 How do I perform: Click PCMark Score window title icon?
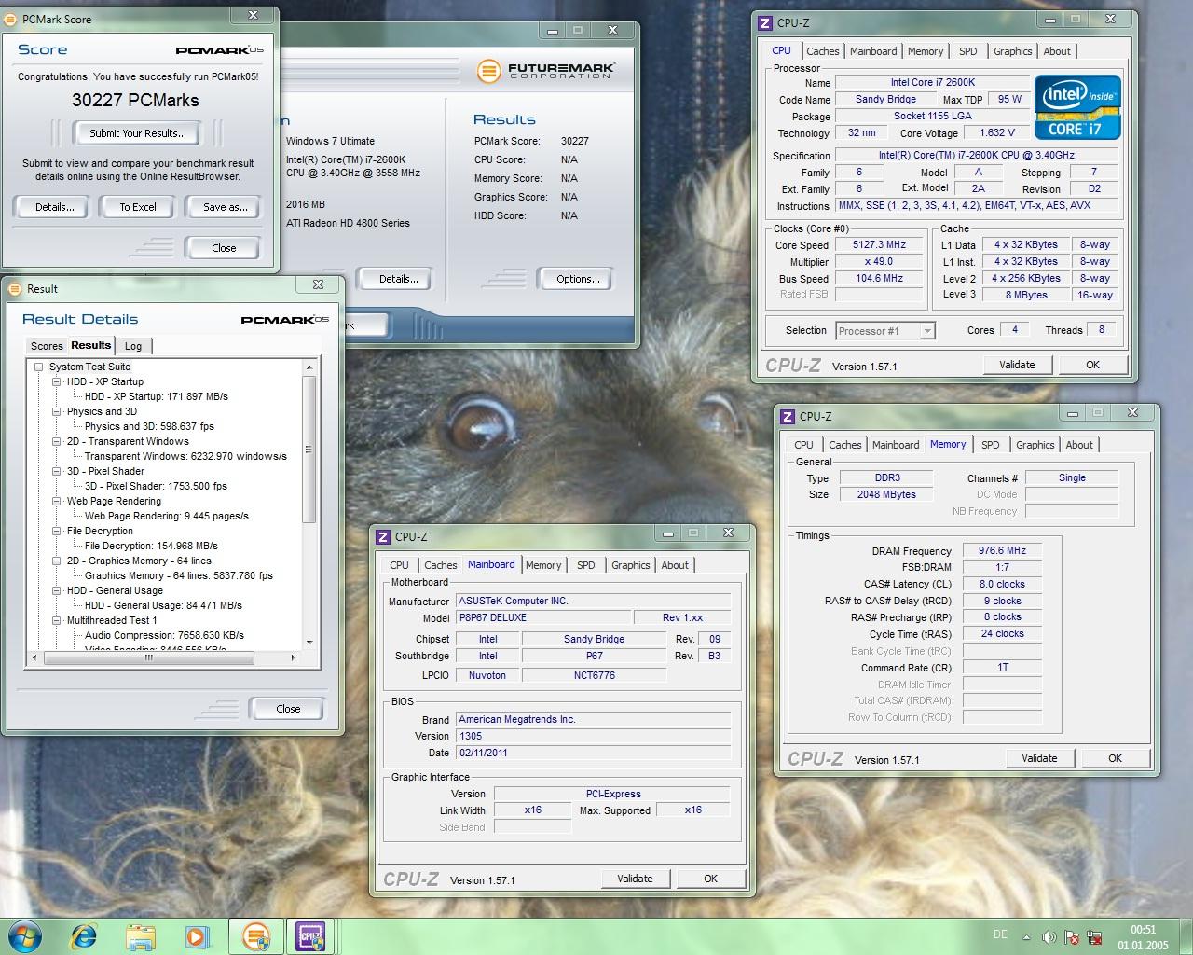point(12,19)
